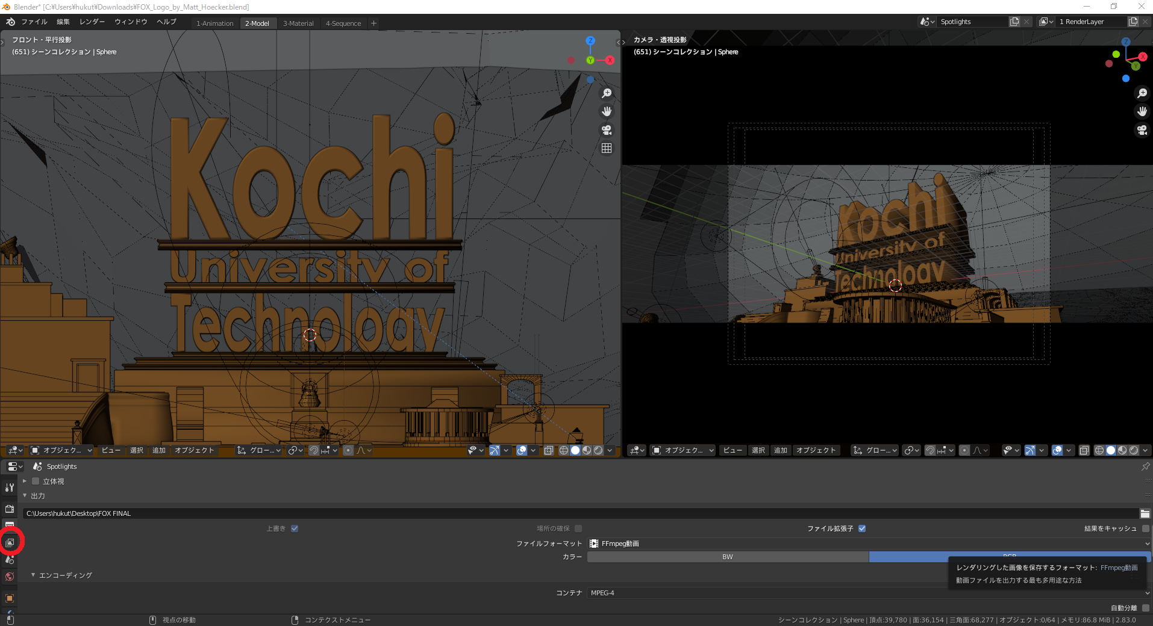The height and width of the screenshot is (626, 1153).
Task: Pin the properties editor with the pin icon
Action: [1145, 466]
